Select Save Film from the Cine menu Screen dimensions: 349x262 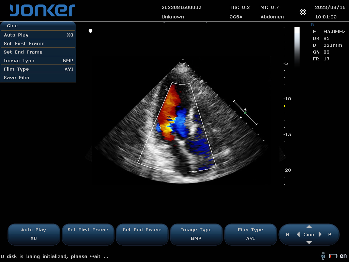38,77
